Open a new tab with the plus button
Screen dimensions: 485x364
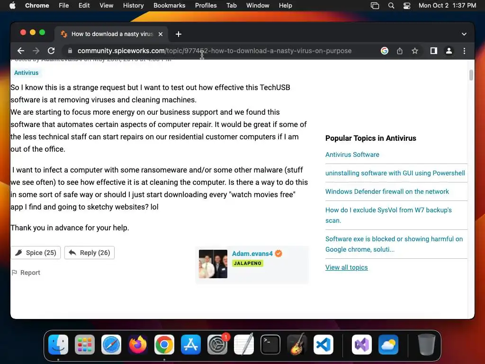pyautogui.click(x=179, y=34)
